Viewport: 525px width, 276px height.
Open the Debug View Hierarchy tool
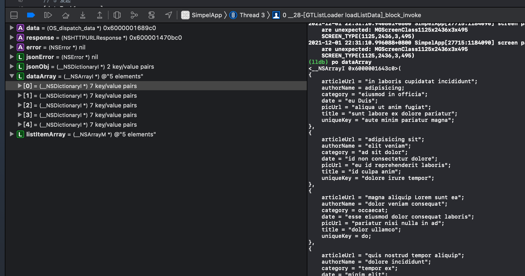[117, 15]
